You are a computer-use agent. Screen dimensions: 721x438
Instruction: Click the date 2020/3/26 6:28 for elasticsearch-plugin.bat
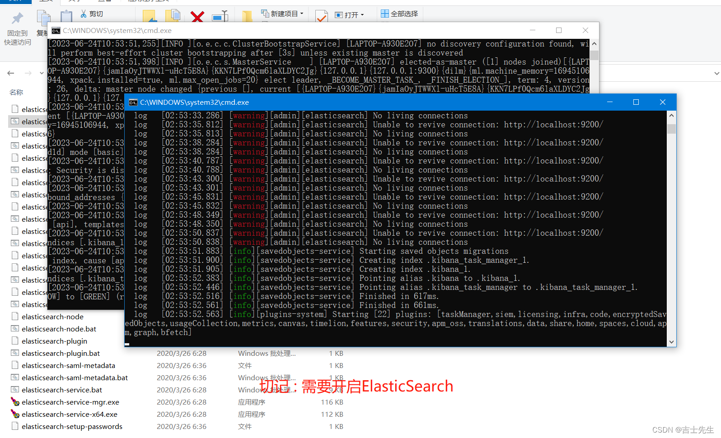pyautogui.click(x=182, y=353)
